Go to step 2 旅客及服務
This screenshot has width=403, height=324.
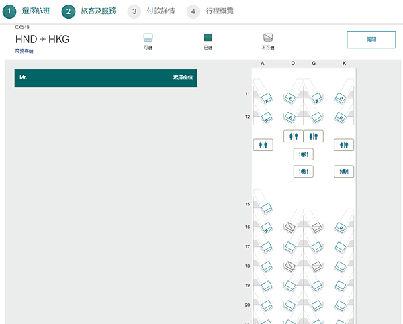[89, 11]
